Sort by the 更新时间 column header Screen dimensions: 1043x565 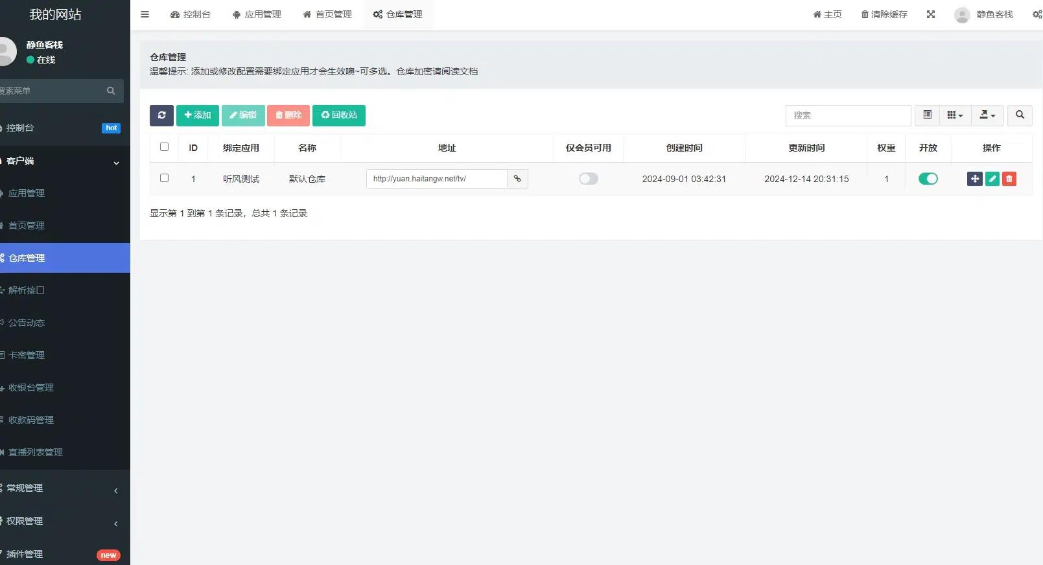click(806, 148)
